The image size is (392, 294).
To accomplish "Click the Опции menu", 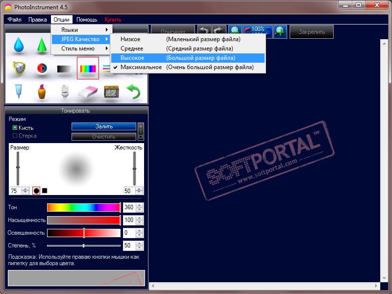I will point(62,20).
